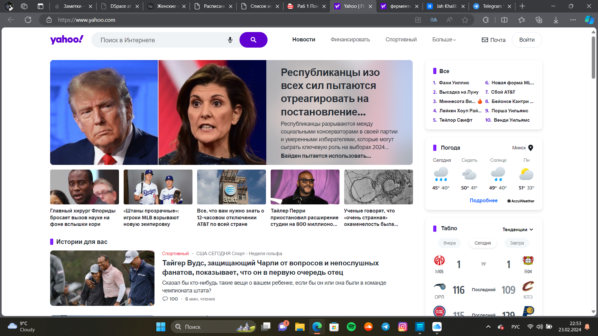Open Спортивный navigation item
This screenshot has height=336, width=598.
[401, 40]
